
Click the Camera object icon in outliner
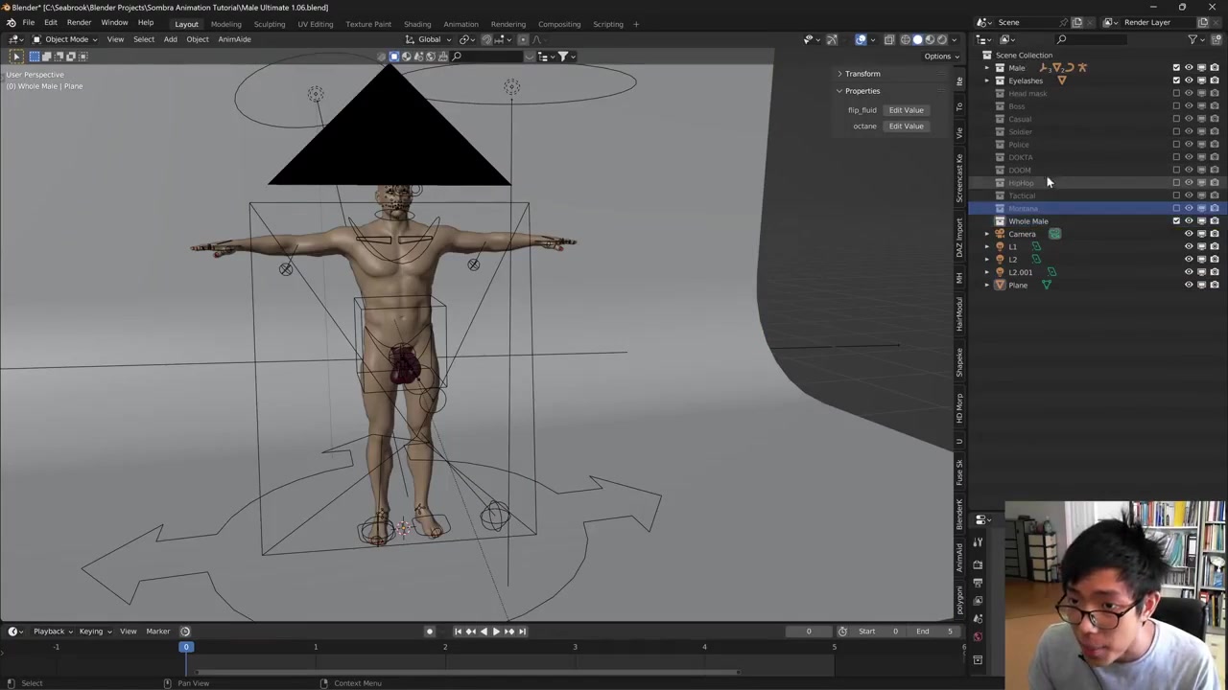(x=1000, y=234)
